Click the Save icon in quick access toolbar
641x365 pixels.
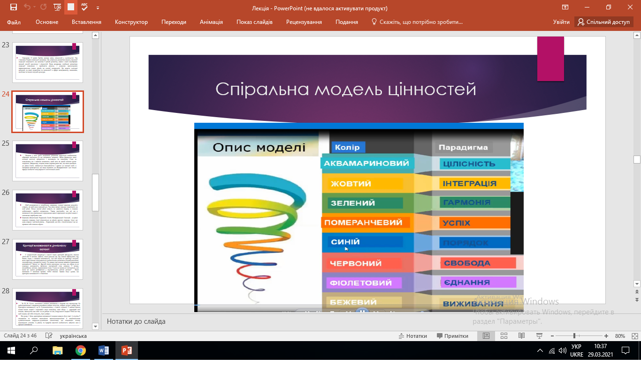coord(13,7)
